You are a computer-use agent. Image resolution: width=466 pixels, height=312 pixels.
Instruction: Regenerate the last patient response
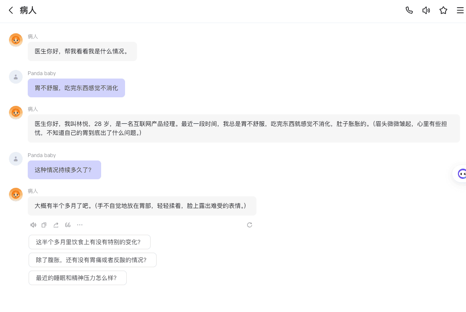(250, 225)
